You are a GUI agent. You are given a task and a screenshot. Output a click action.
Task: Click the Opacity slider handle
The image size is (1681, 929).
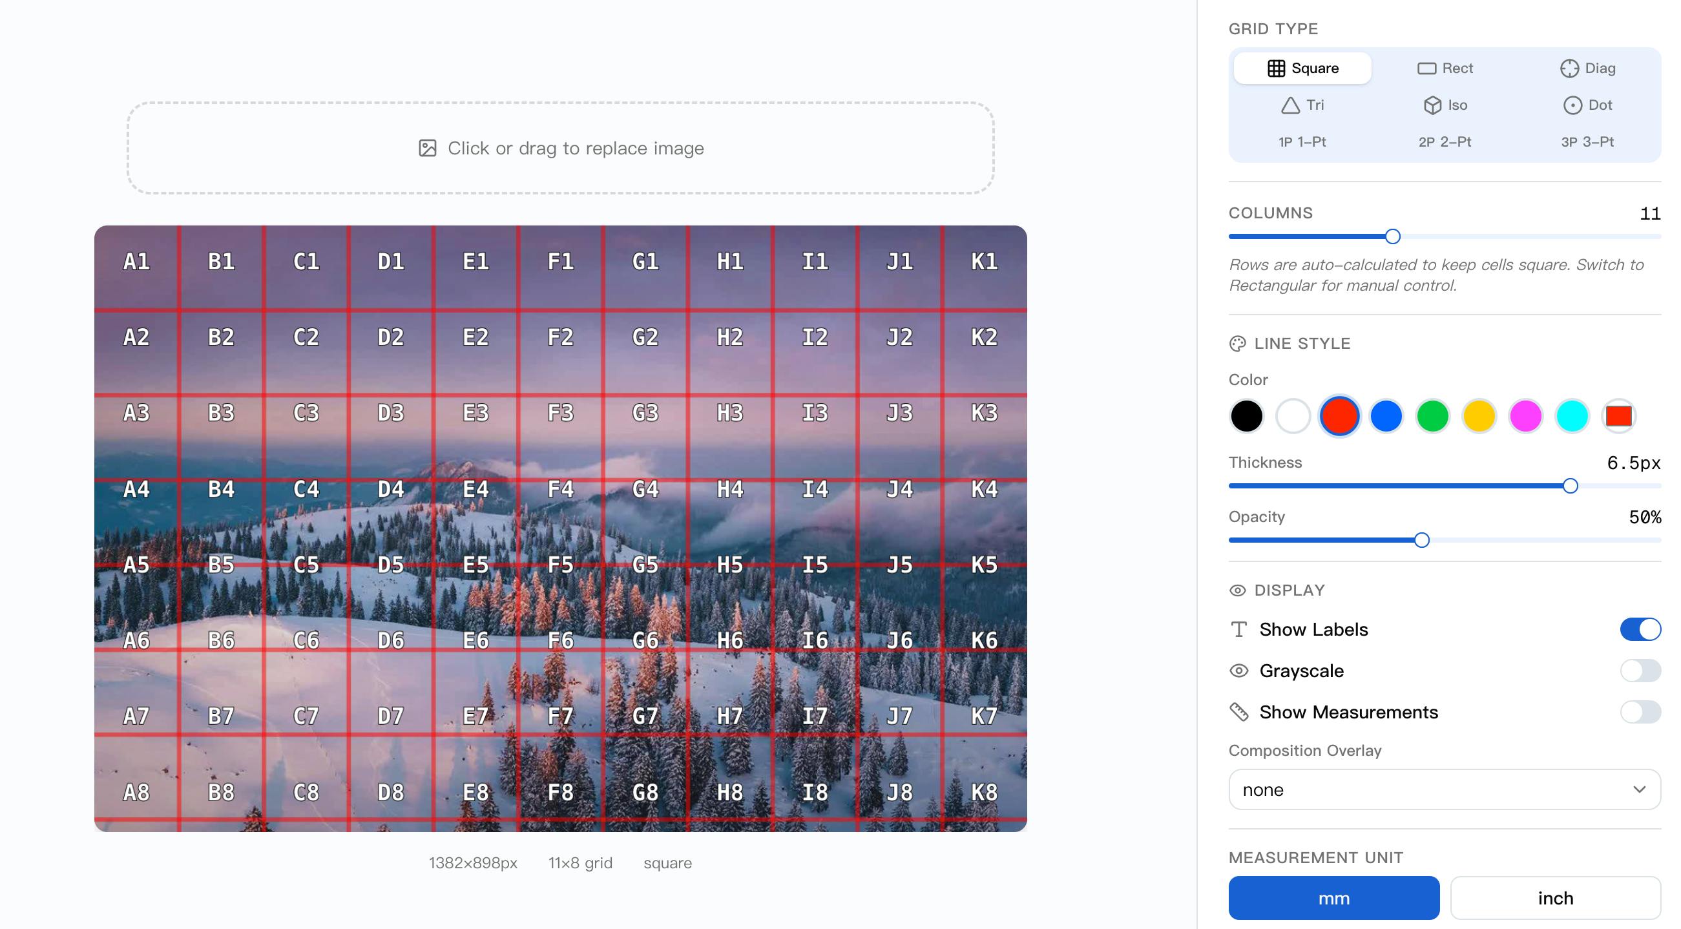(x=1421, y=540)
